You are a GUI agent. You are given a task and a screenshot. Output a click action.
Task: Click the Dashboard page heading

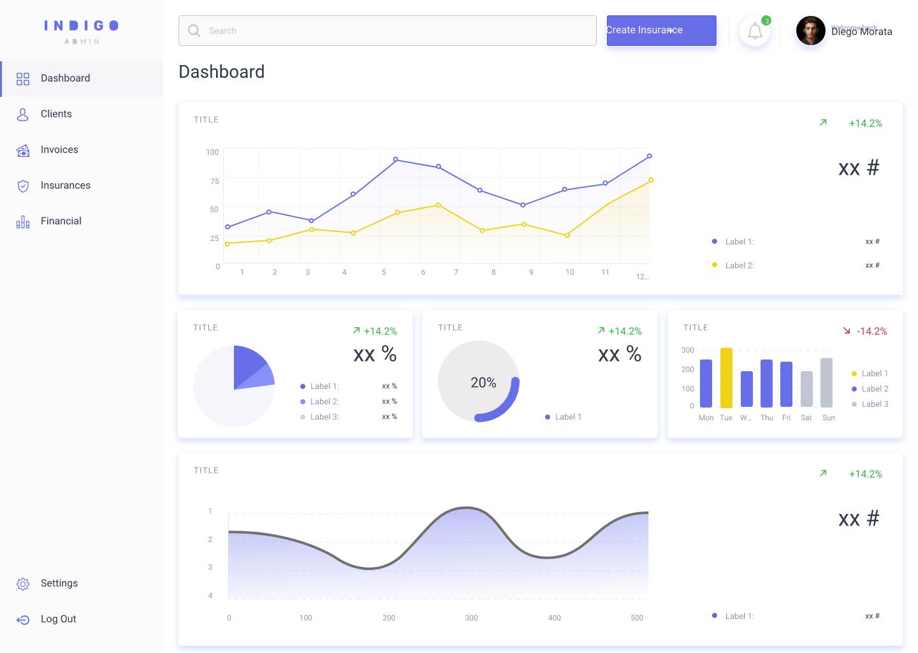pyautogui.click(x=221, y=71)
